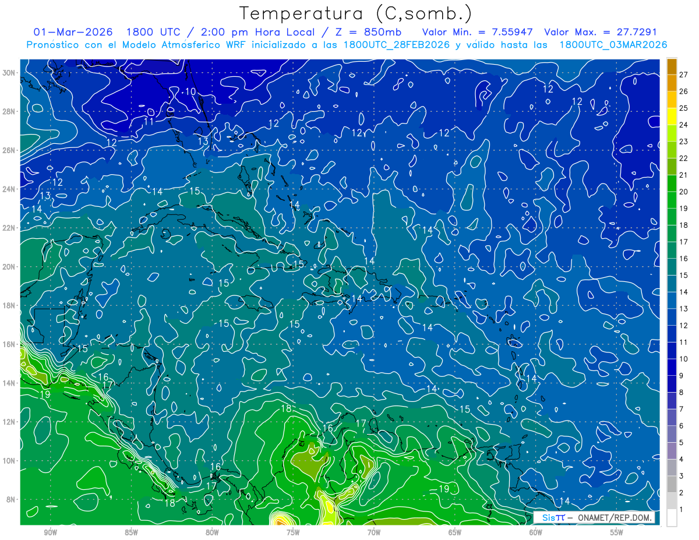The image size is (699, 540).
Task: Click the '60W' longitude axis label
Action: tap(536, 532)
